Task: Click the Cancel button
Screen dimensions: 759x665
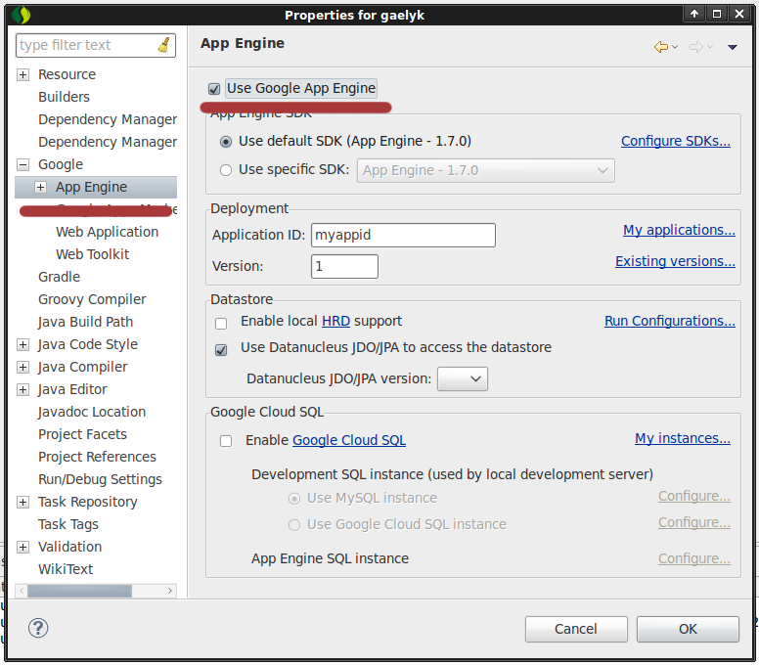Action: 576,629
